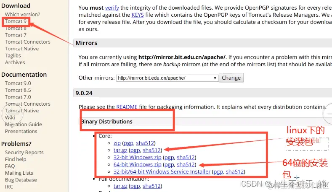The height and width of the screenshot is (192, 332).
Task: Open the 'Which version?' download link
Action: [x=22, y=14]
